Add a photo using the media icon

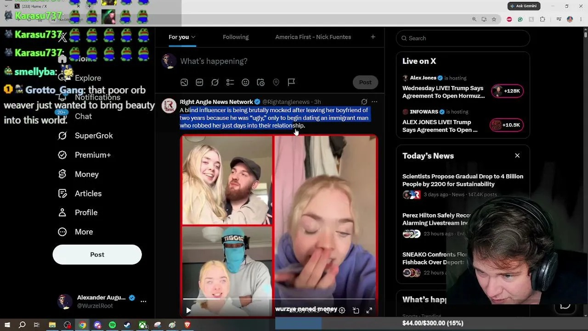(184, 82)
